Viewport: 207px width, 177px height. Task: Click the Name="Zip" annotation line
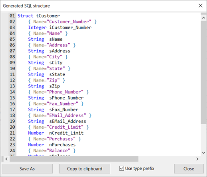[46, 80]
